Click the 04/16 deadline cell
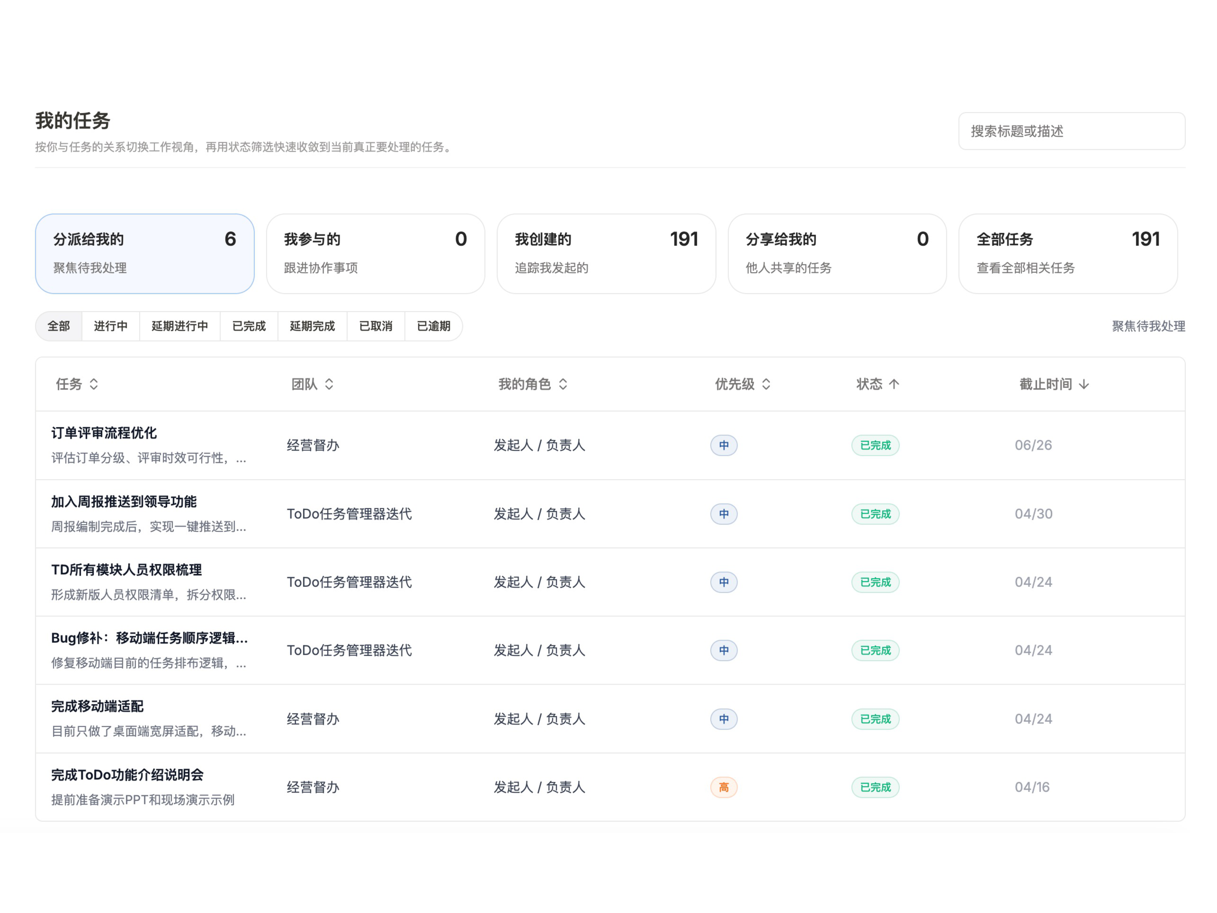1217x913 pixels. tap(1032, 788)
